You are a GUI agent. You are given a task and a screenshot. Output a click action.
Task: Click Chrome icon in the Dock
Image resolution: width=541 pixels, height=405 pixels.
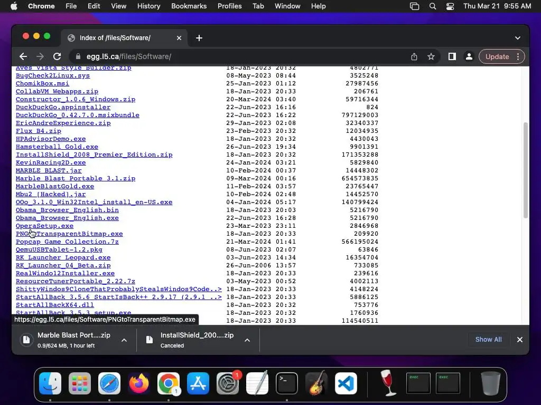[x=169, y=383]
